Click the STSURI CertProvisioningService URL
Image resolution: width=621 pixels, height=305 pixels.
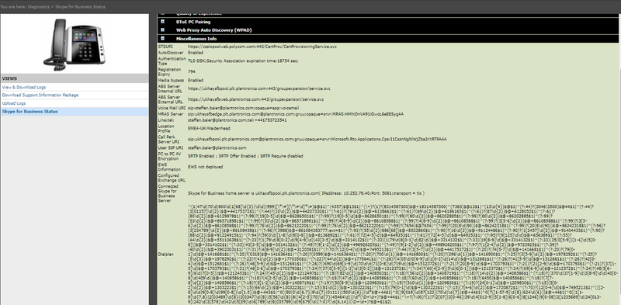262,47
